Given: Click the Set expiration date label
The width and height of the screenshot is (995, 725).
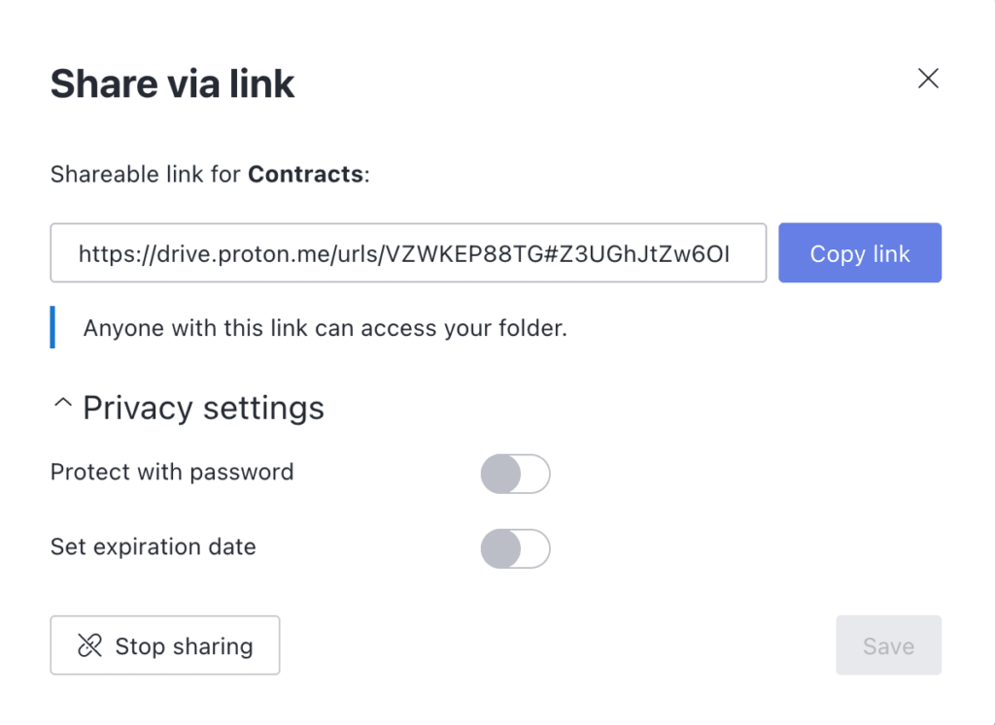Looking at the screenshot, I should tap(154, 546).
